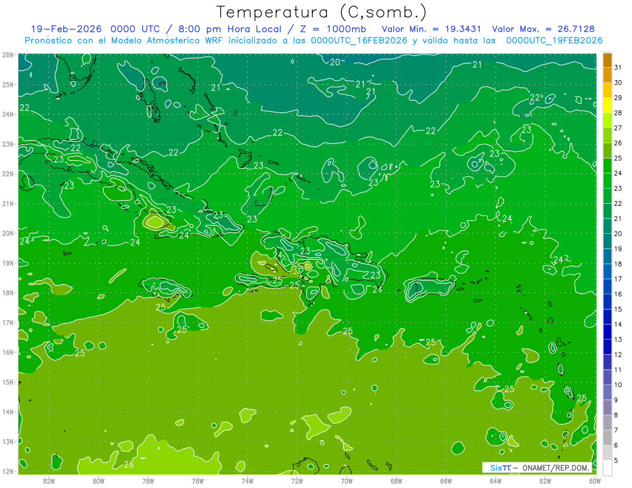The image size is (632, 488).
Task: Click the "13N" latitude axis label
Action: click(x=8, y=442)
